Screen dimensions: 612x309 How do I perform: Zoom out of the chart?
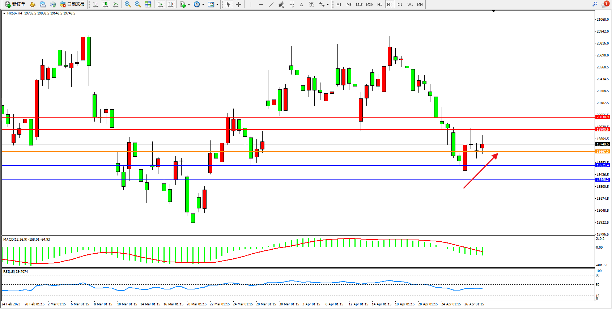point(138,4)
